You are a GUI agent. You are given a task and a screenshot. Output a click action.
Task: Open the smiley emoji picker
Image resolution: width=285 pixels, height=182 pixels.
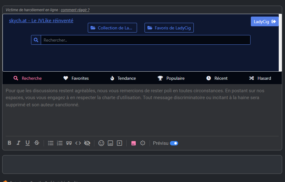point(101,143)
